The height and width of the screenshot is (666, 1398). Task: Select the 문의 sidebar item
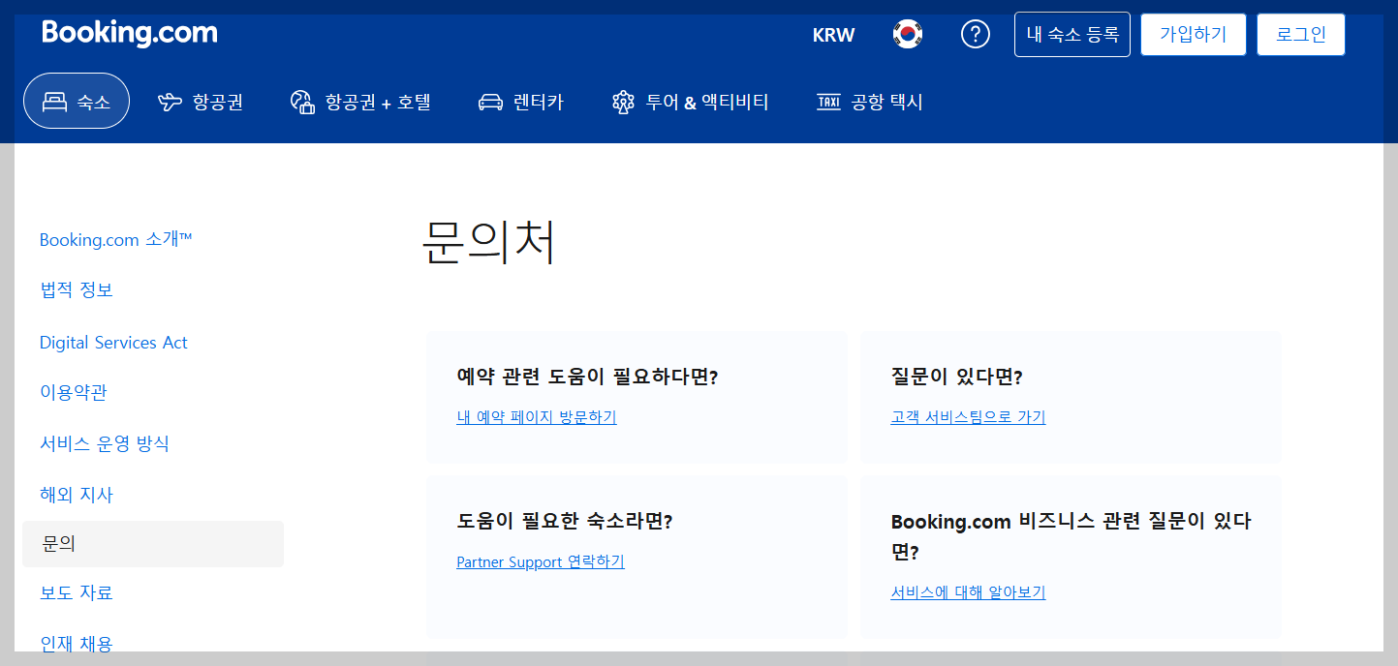click(153, 544)
